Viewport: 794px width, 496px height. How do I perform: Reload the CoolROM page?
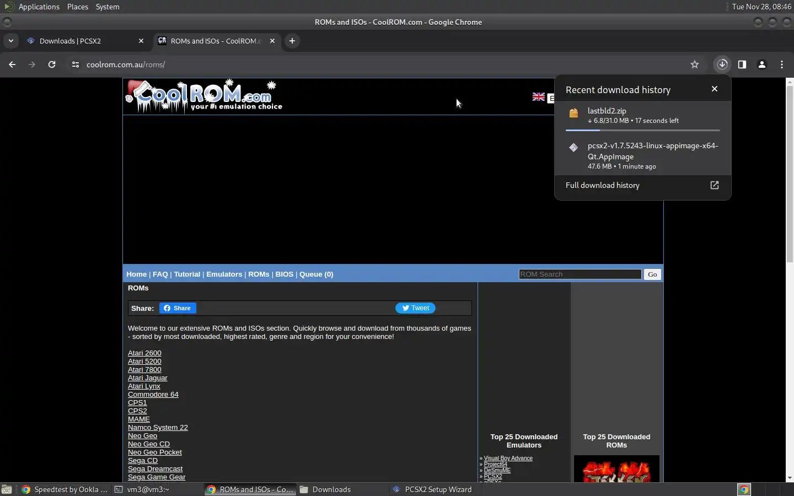52,64
